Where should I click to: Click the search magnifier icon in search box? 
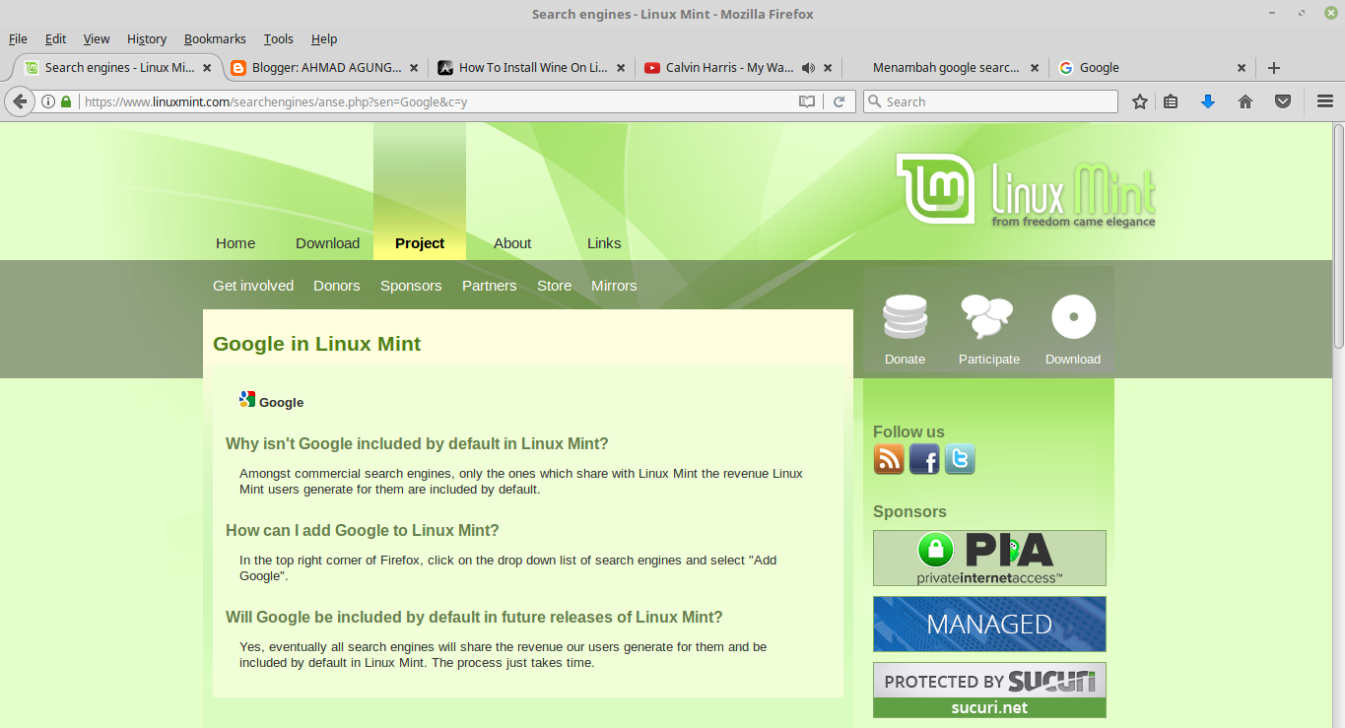tap(874, 101)
